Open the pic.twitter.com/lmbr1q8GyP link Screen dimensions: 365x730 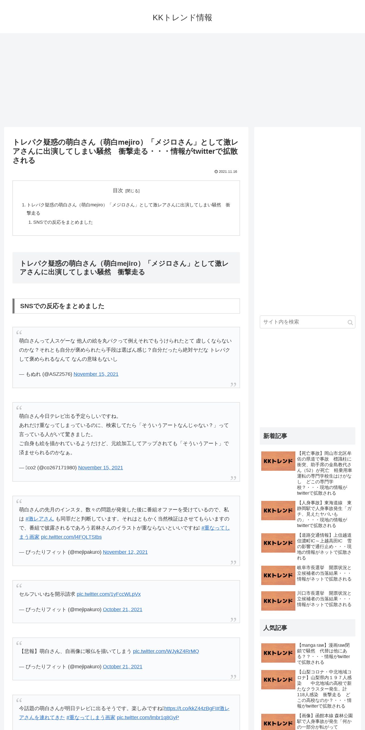(148, 717)
